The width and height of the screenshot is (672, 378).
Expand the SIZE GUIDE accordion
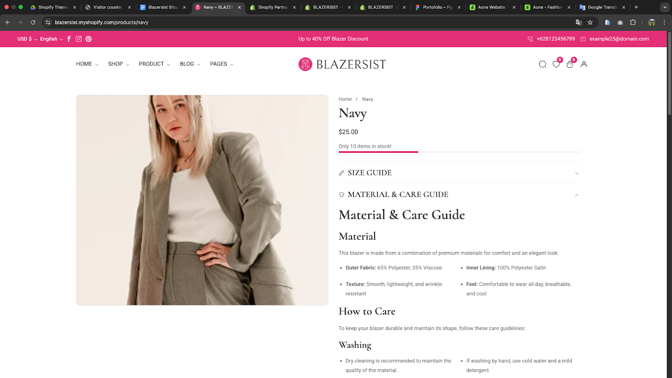point(459,173)
